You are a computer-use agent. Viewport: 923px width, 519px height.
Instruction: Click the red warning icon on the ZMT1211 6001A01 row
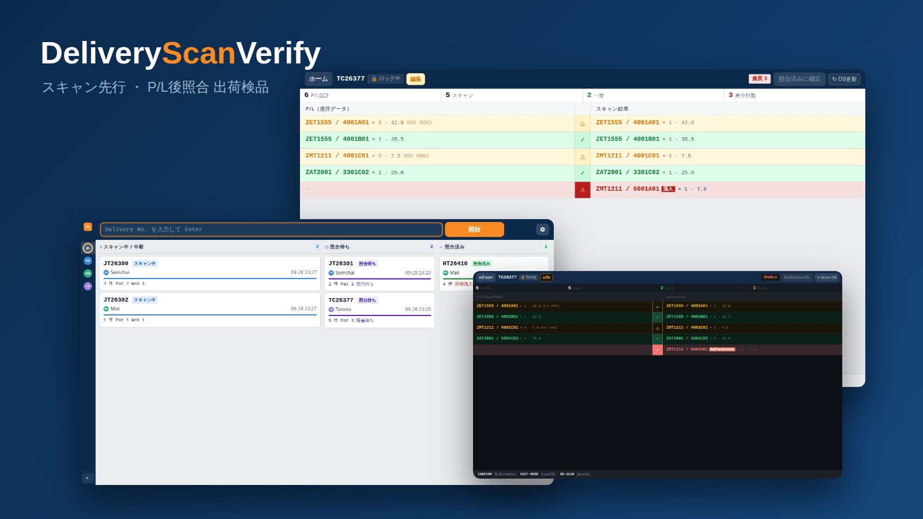tap(582, 190)
